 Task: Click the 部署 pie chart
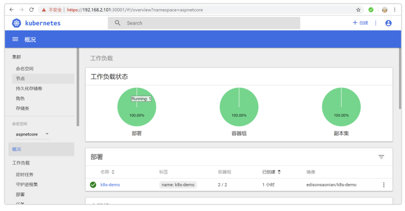coord(136,107)
